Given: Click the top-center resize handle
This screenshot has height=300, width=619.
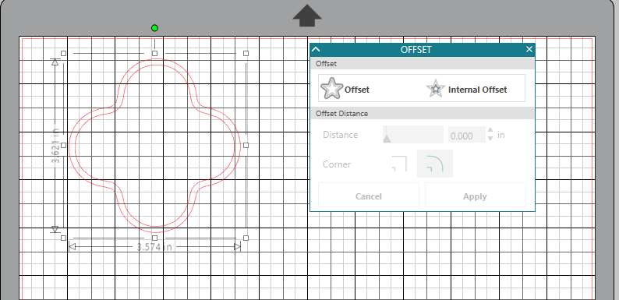Looking at the screenshot, I should pos(154,53).
